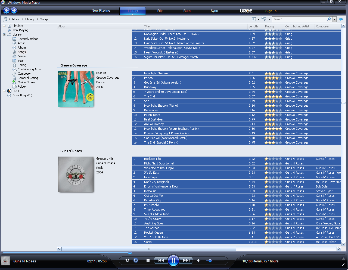Select Year in the library tree

21,61
